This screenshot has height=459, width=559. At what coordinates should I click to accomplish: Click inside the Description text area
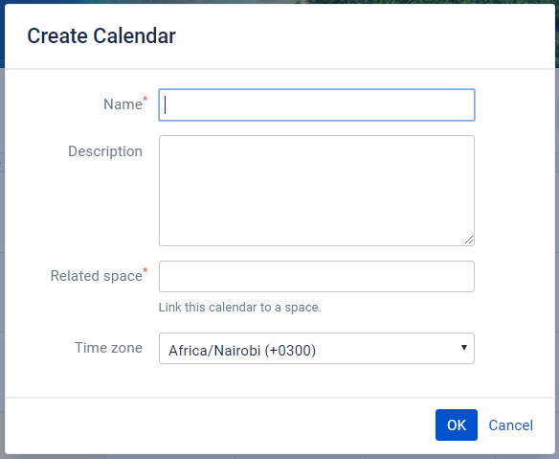pyautogui.click(x=317, y=191)
